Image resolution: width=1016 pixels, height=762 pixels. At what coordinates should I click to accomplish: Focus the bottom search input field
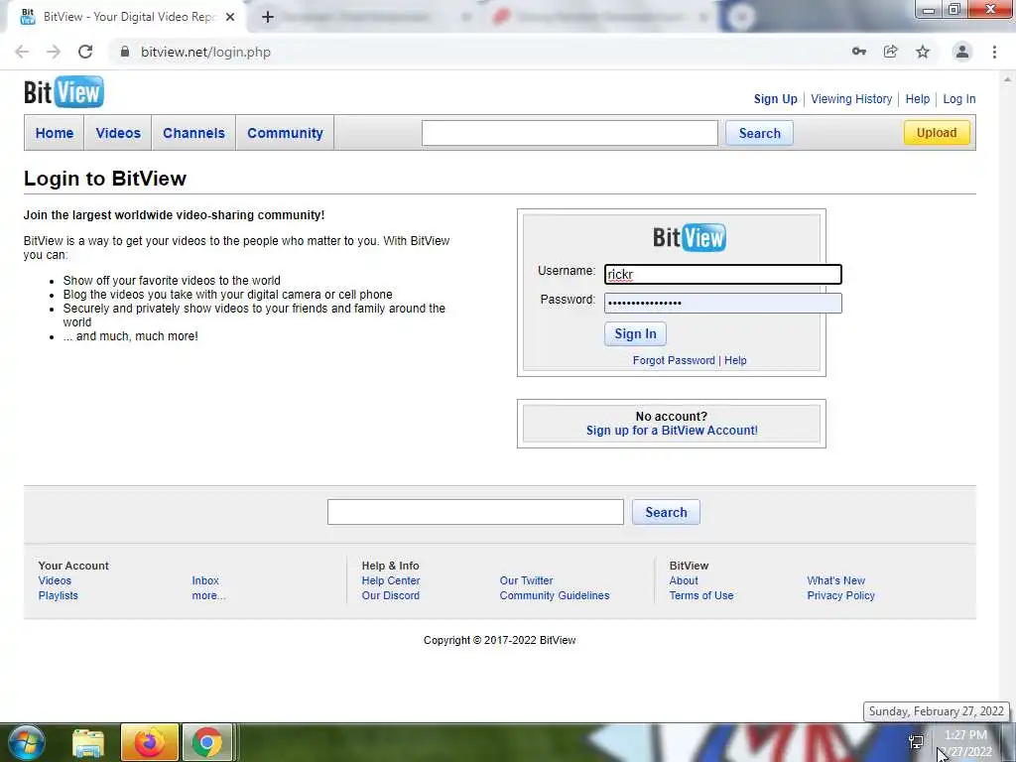(x=475, y=512)
